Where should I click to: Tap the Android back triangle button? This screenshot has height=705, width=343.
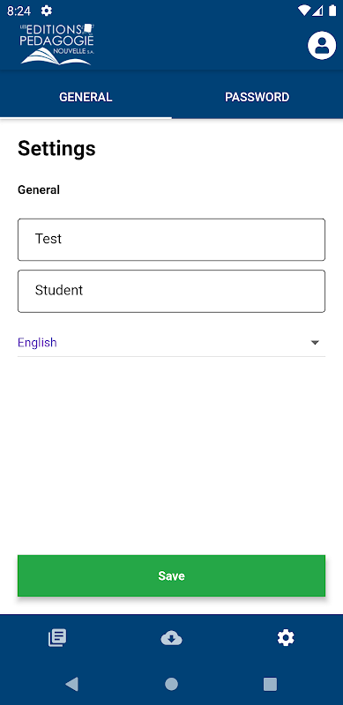click(x=71, y=684)
